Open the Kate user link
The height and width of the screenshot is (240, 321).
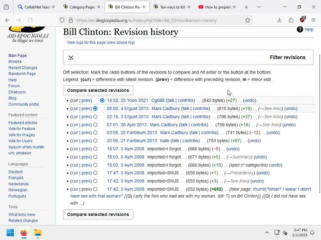pos(165,141)
